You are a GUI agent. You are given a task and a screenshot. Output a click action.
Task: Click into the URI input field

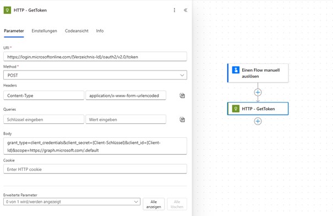tap(95, 57)
